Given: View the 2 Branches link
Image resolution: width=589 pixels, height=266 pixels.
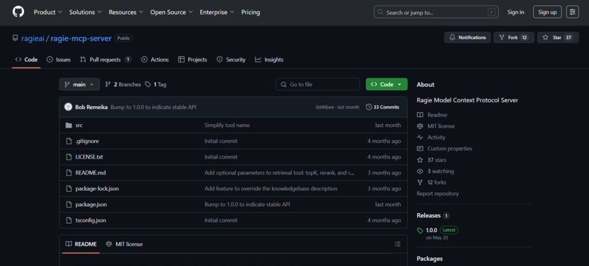Looking at the screenshot, I should 123,84.
